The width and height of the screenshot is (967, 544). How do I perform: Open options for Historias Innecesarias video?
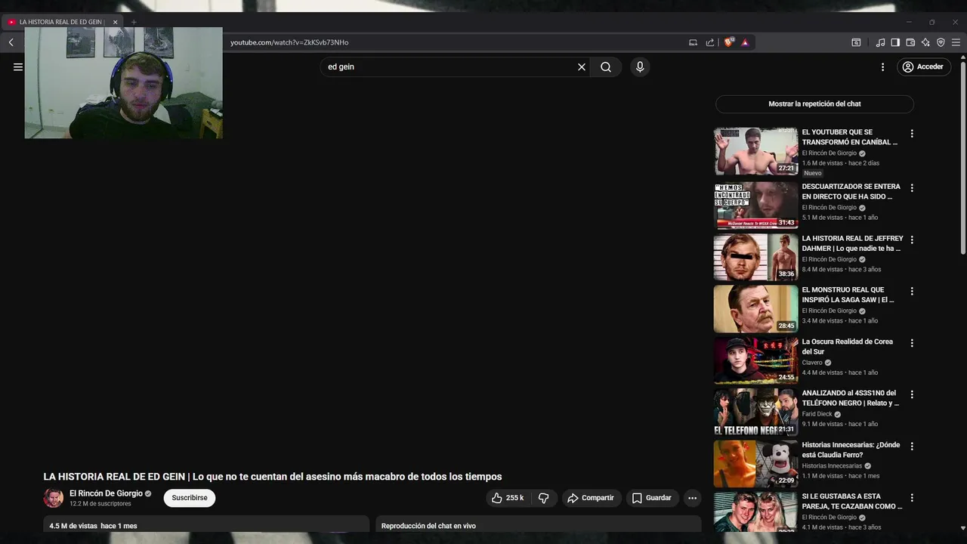(912, 447)
